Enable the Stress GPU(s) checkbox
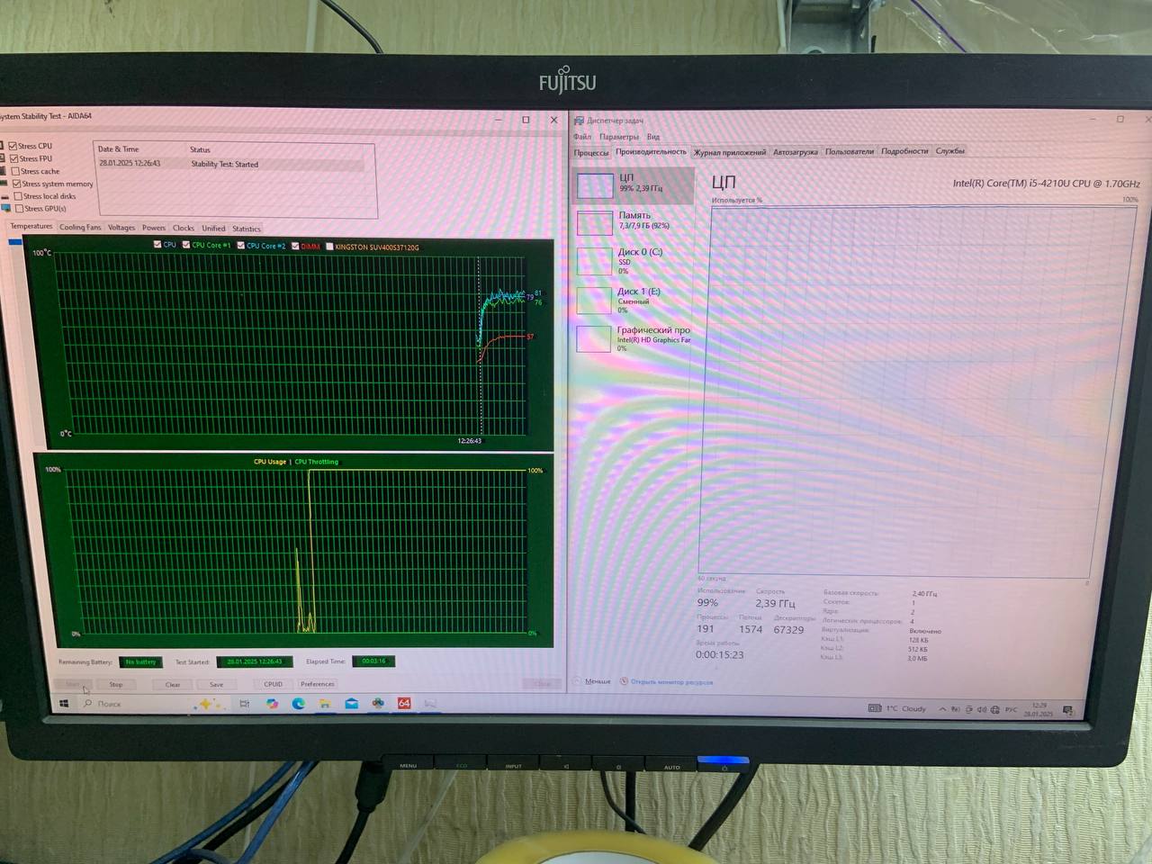1152x864 pixels. 19,208
